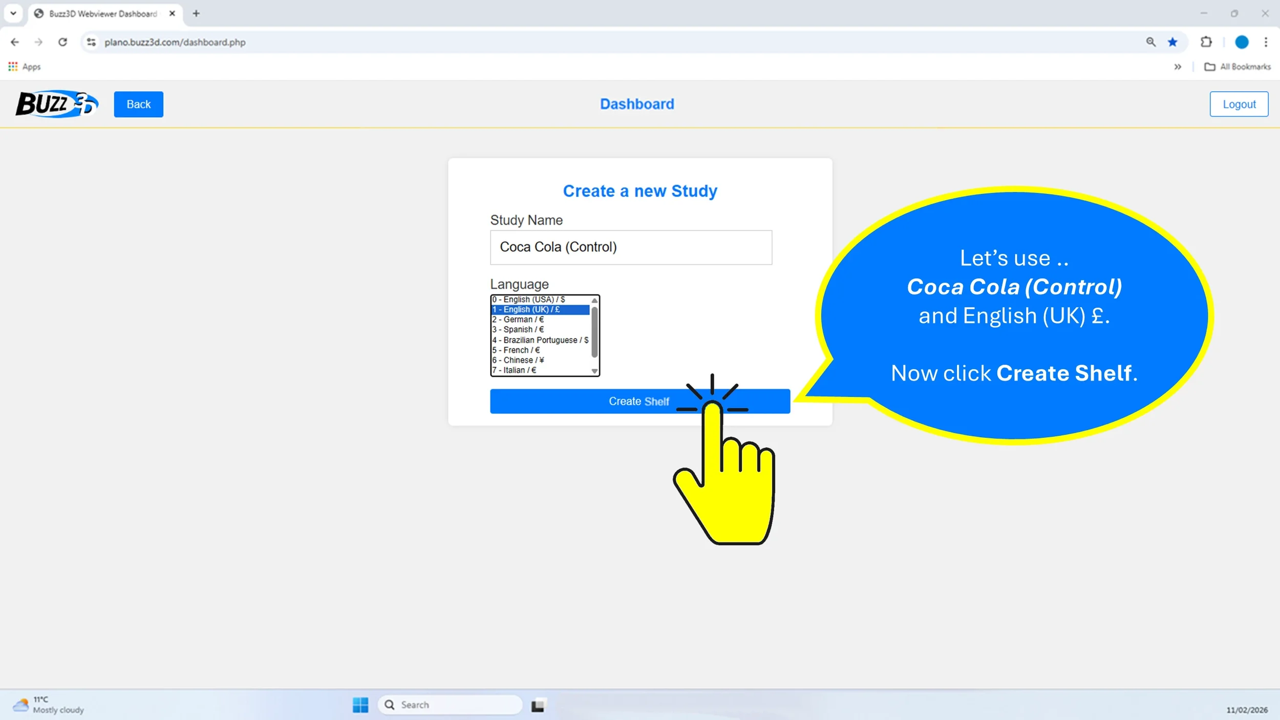Open the Windows Start menu
This screenshot has width=1280, height=720.
click(360, 705)
